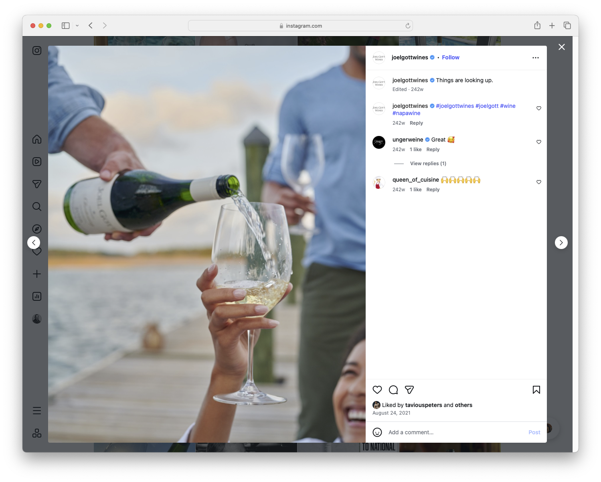The height and width of the screenshot is (482, 601).
Task: Click the Instagram logo
Action: coord(36,51)
